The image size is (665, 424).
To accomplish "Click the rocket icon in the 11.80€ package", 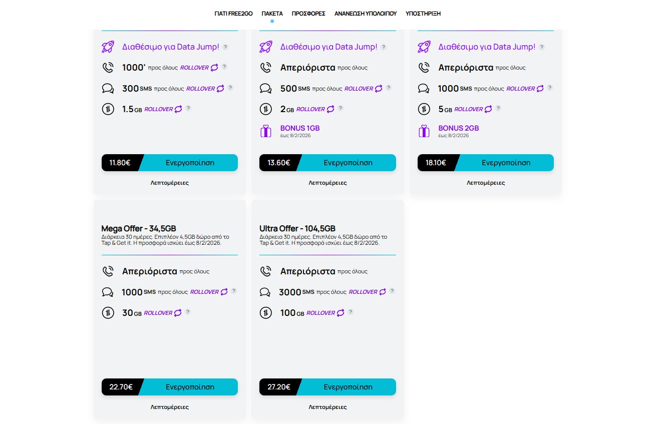I will [108, 47].
